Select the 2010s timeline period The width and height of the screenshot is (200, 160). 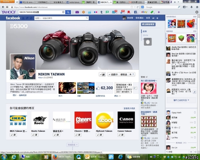[x=145, y=35]
